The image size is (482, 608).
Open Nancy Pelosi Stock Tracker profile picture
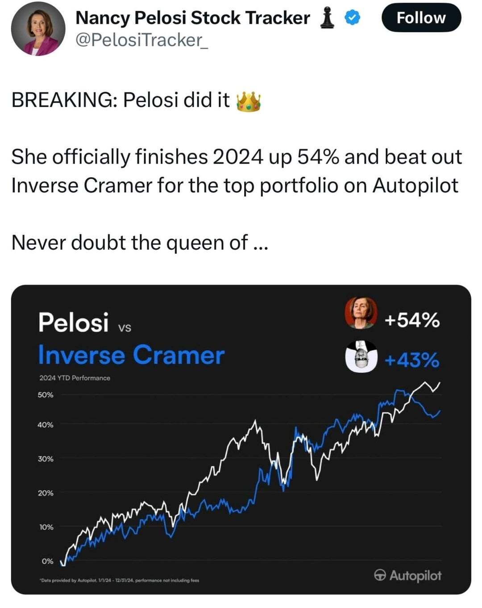[38, 29]
